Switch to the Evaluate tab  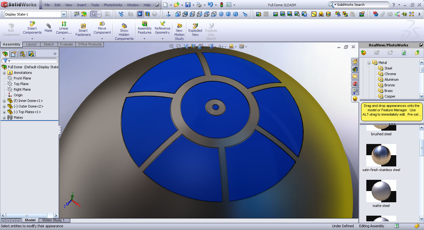(x=66, y=44)
